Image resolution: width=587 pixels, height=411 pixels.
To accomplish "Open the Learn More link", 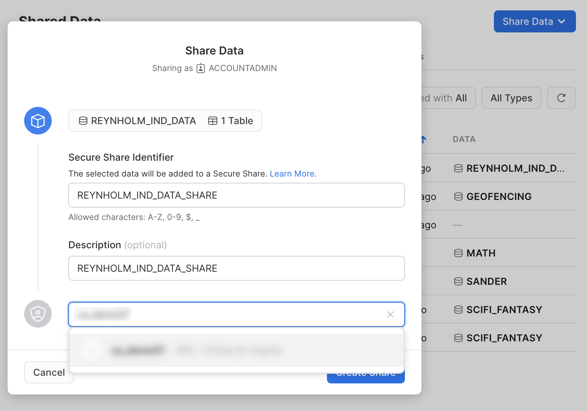I will coord(293,174).
